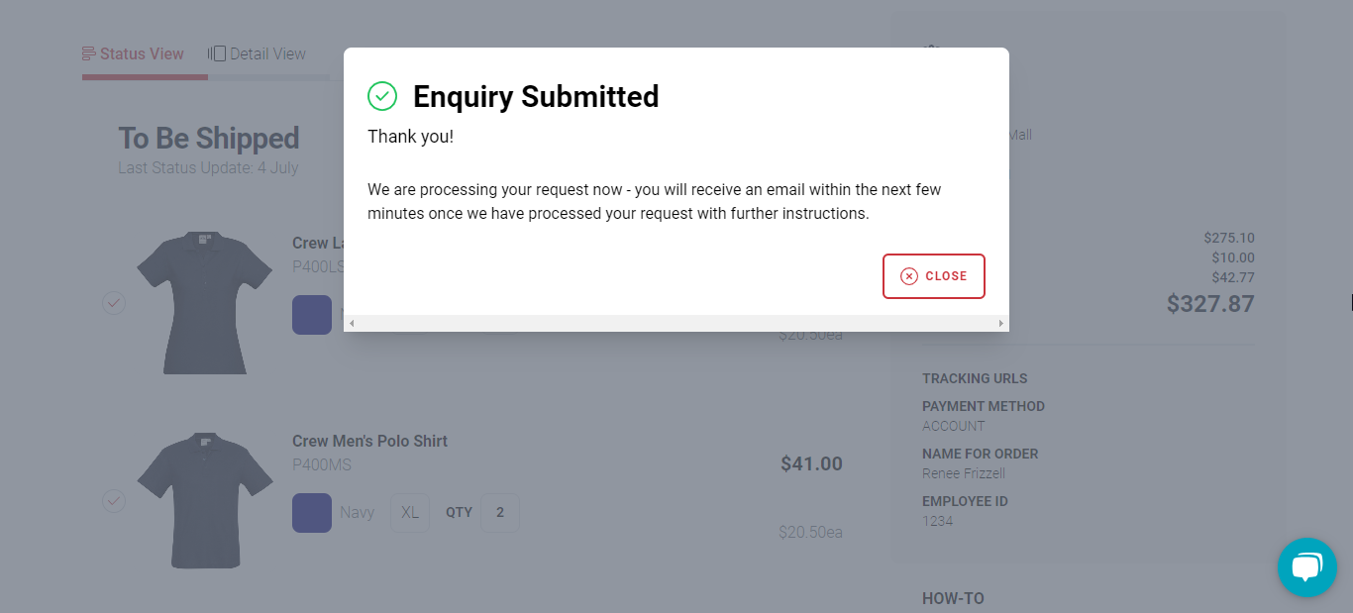1353x613 pixels.
Task: Click the top ladies' polo shirt image
Action: point(204,302)
